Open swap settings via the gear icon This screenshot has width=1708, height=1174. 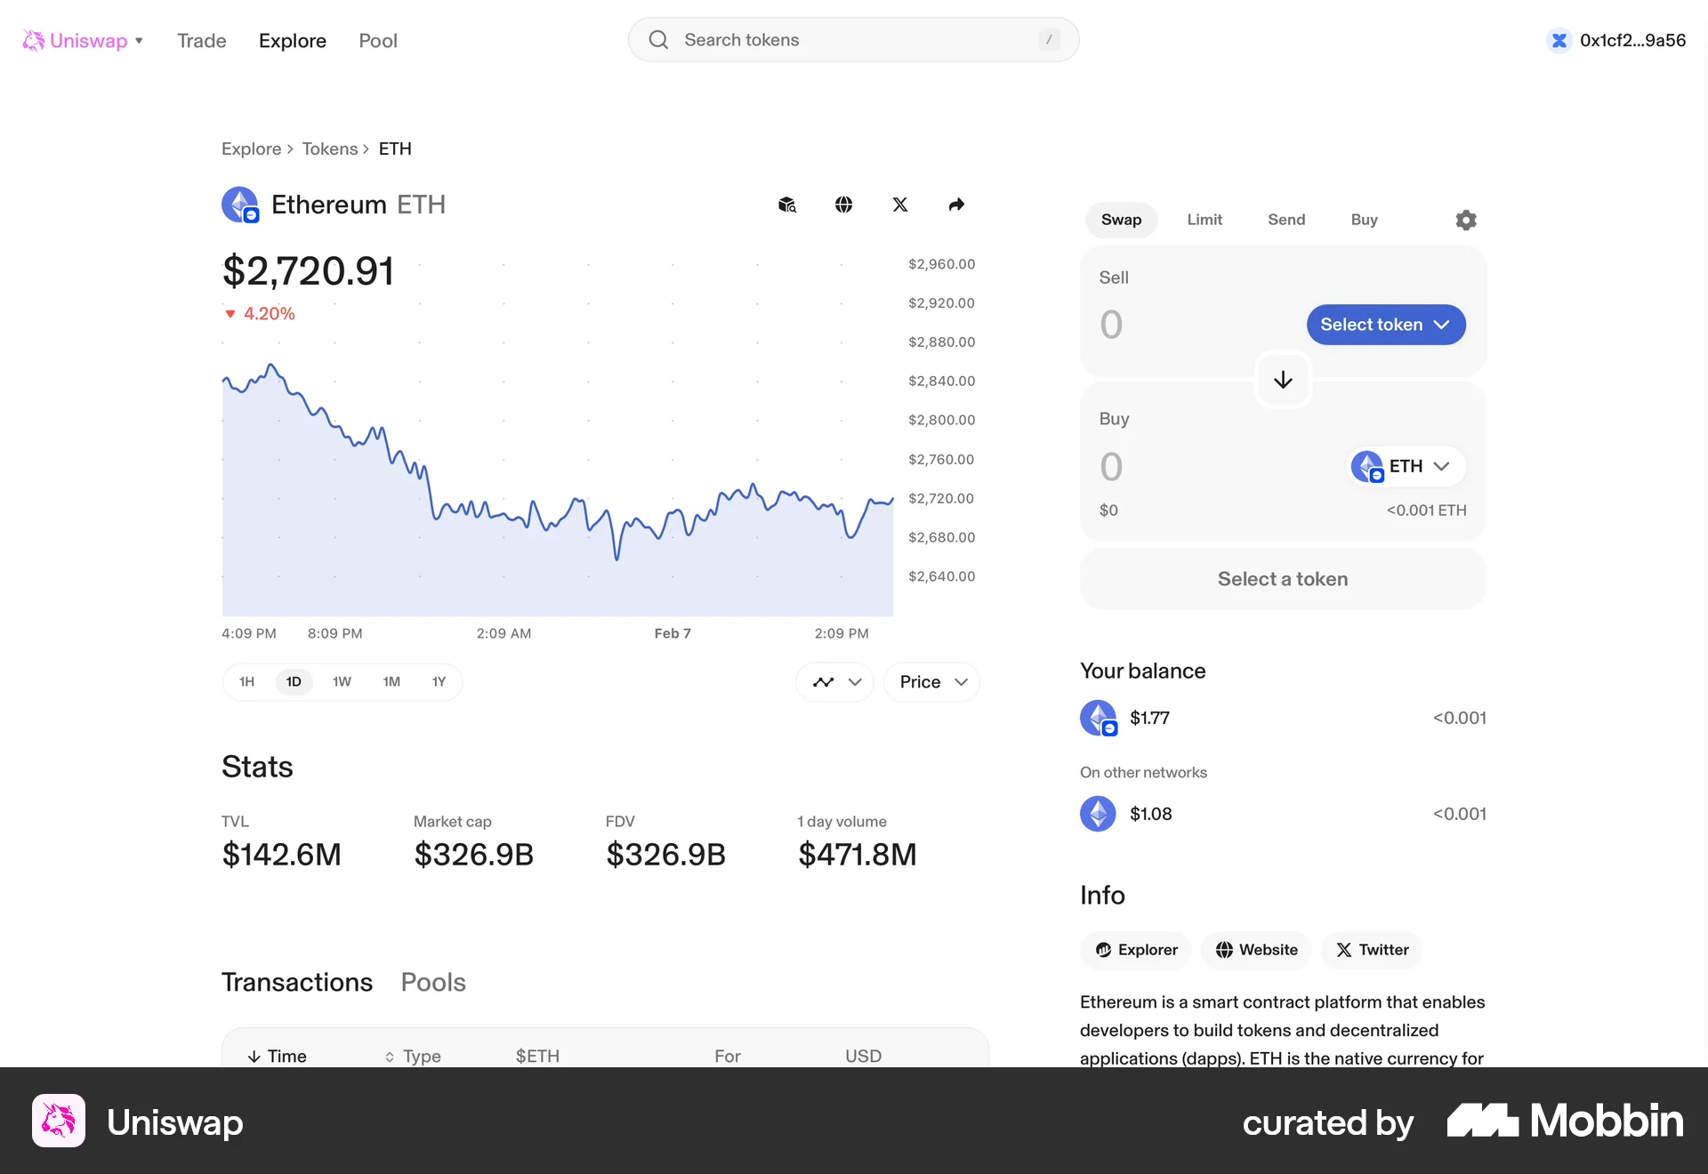pyautogui.click(x=1465, y=220)
